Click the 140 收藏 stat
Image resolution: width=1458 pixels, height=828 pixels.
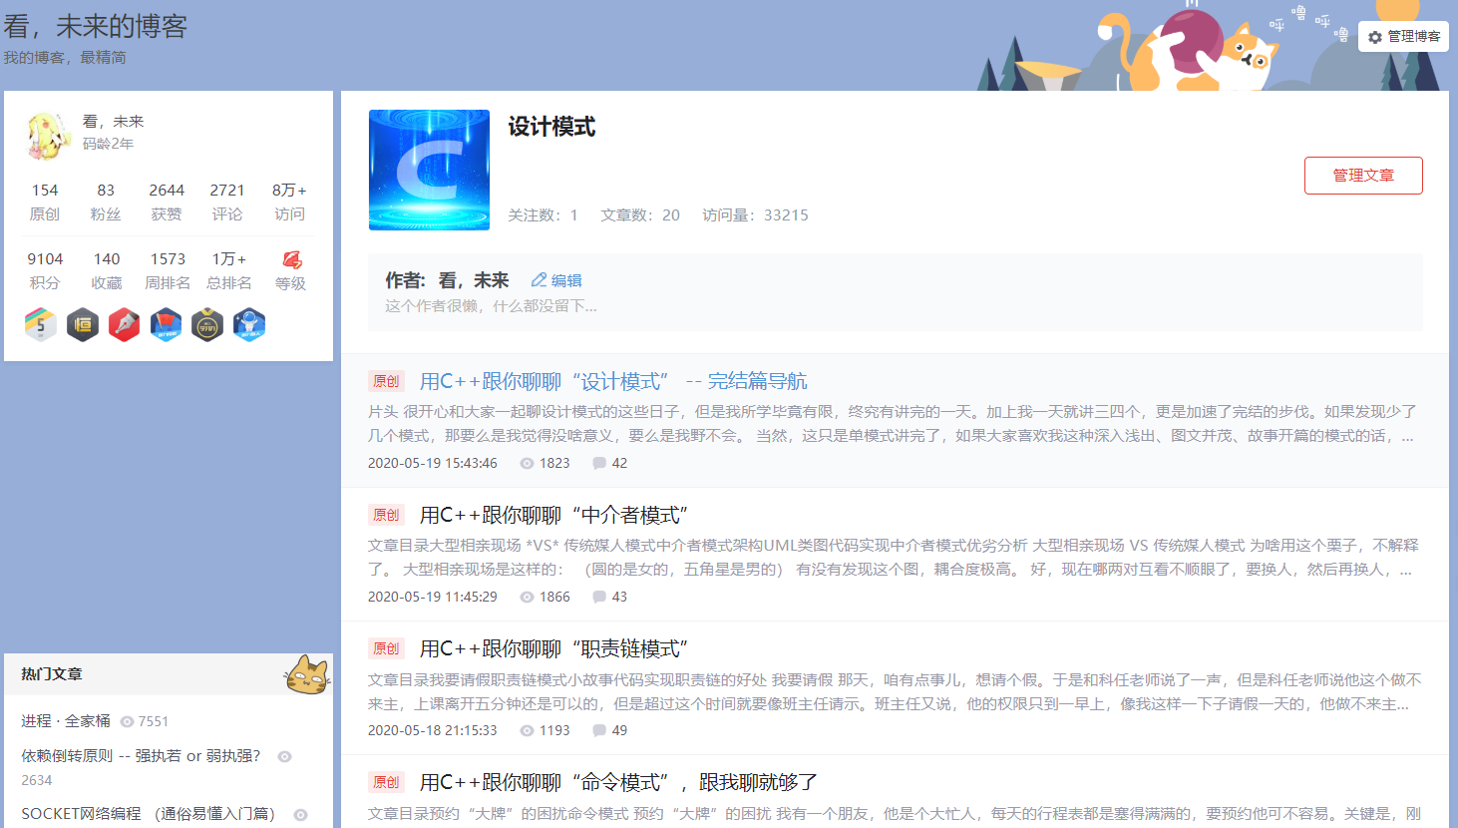[x=107, y=270]
